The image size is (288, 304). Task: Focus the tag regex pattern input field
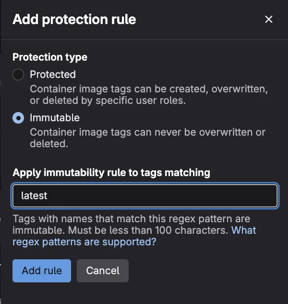click(x=145, y=196)
